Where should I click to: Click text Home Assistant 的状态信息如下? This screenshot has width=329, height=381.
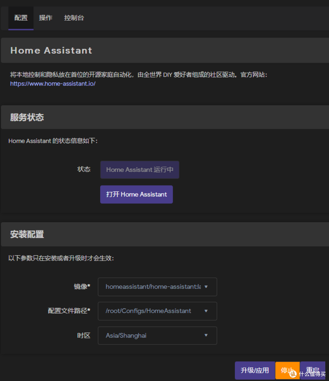pos(53,141)
